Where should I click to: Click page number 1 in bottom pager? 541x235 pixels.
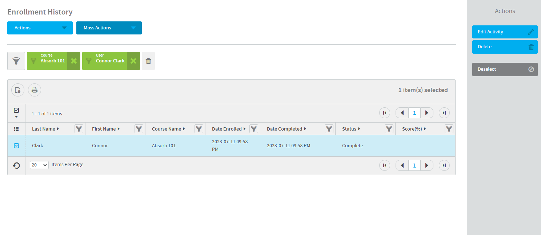414,165
